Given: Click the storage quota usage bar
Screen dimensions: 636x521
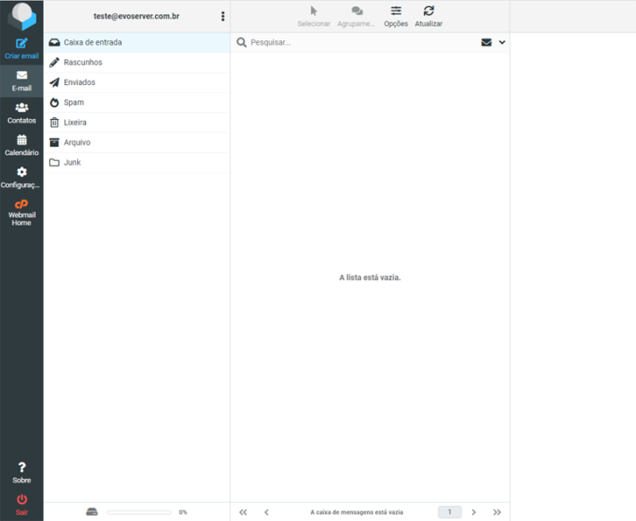Looking at the screenshot, I should click(139, 512).
